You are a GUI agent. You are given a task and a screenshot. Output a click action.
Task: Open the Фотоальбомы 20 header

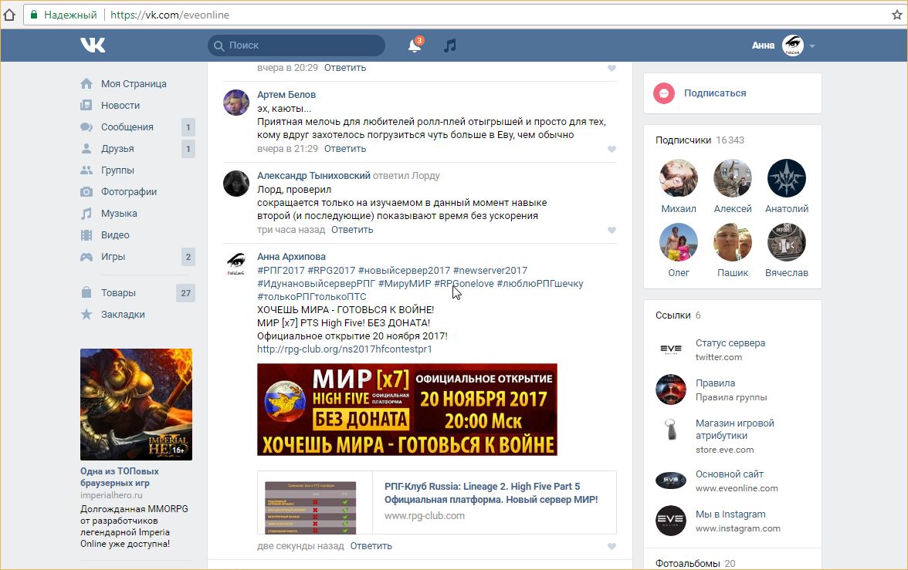coord(696,563)
